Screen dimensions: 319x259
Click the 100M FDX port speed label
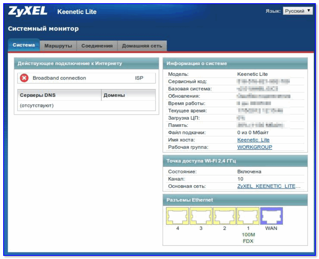click(x=248, y=238)
